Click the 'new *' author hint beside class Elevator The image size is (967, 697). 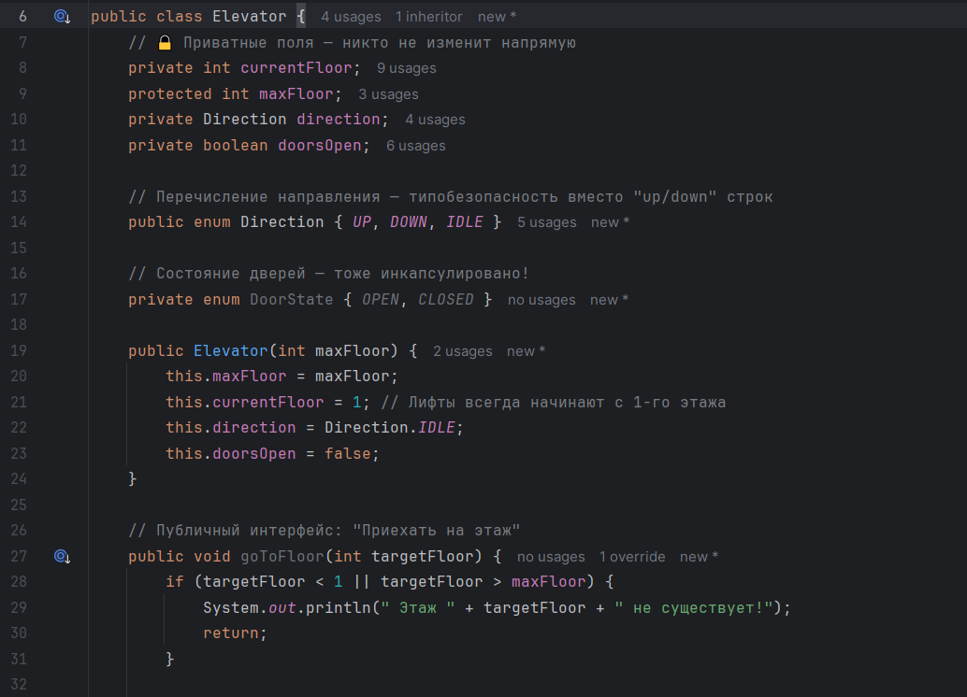click(498, 17)
